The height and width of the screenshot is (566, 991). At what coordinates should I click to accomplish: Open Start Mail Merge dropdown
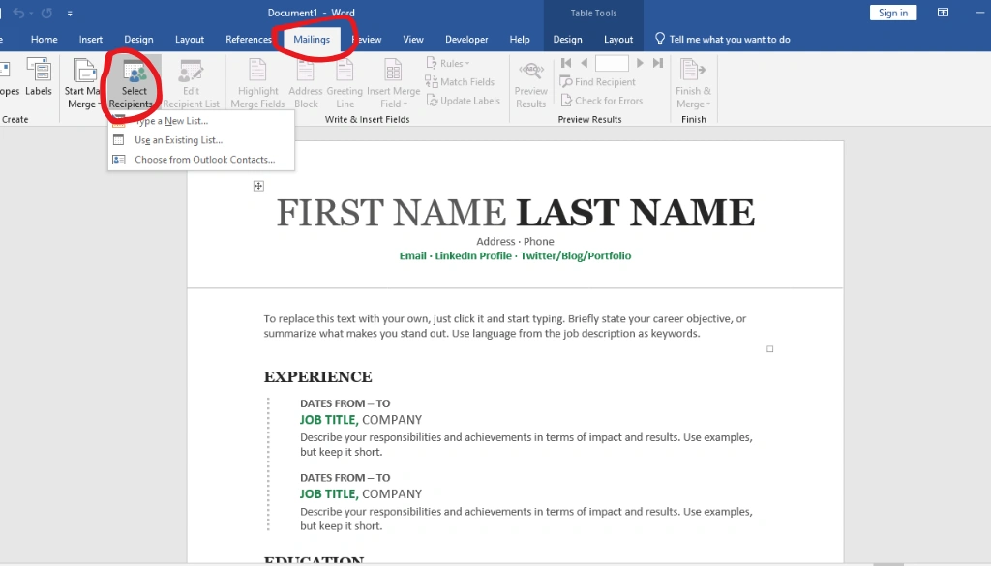pyautogui.click(x=82, y=83)
